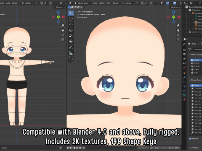202x151 pixels.
Task: Open the World properties tab
Action: 184,68
